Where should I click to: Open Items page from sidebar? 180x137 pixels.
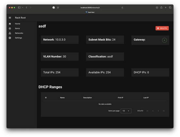[x=17, y=28]
